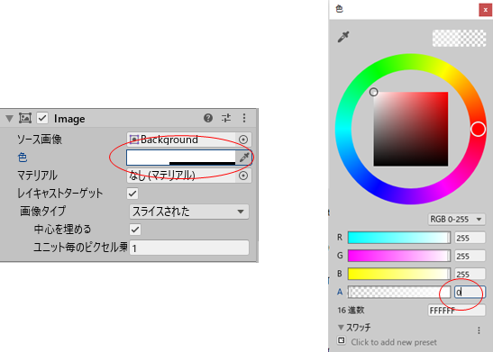Open 画像タイプ dropdown showing スライスされた
The height and width of the screenshot is (352, 493).
(189, 212)
